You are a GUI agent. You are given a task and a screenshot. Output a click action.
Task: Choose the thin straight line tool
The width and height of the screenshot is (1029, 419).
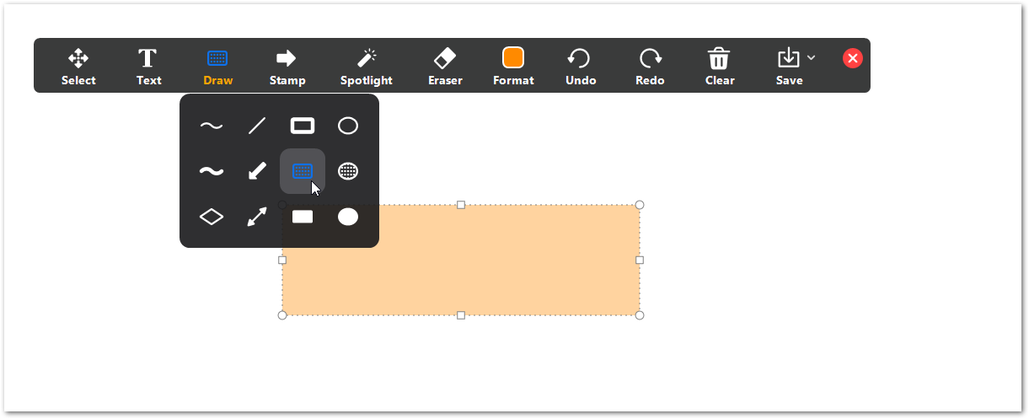tap(257, 126)
